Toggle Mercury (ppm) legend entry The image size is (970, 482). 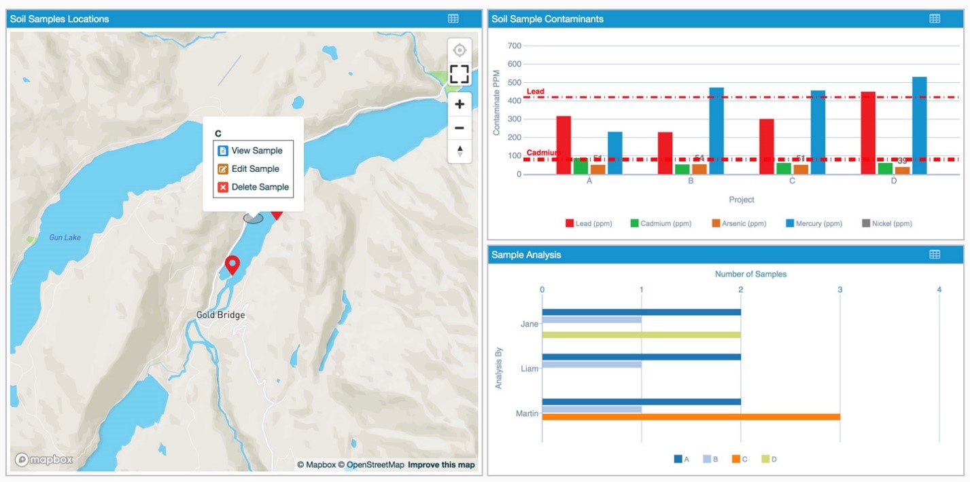click(x=814, y=223)
